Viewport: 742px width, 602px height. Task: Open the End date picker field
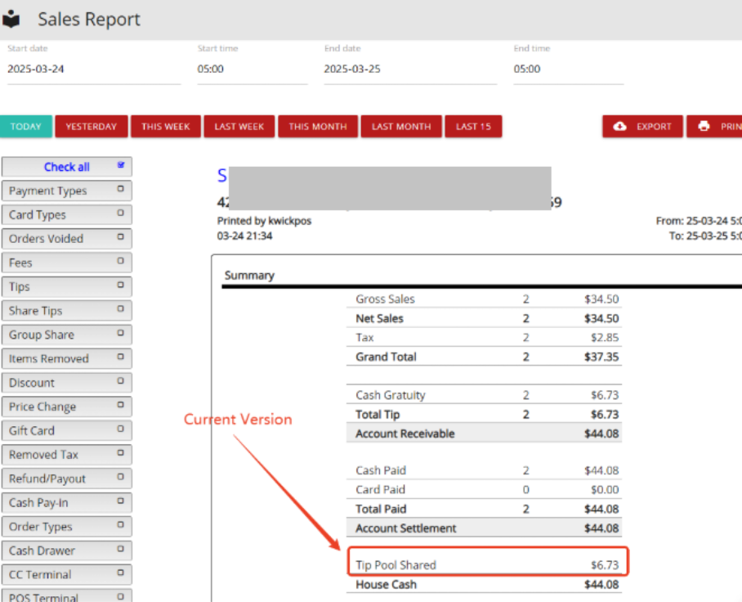click(x=410, y=70)
